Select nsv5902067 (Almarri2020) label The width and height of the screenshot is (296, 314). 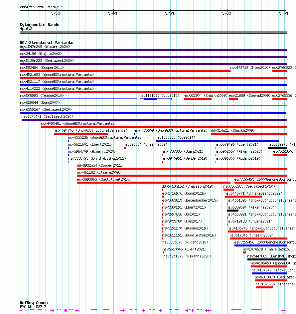click(x=238, y=151)
